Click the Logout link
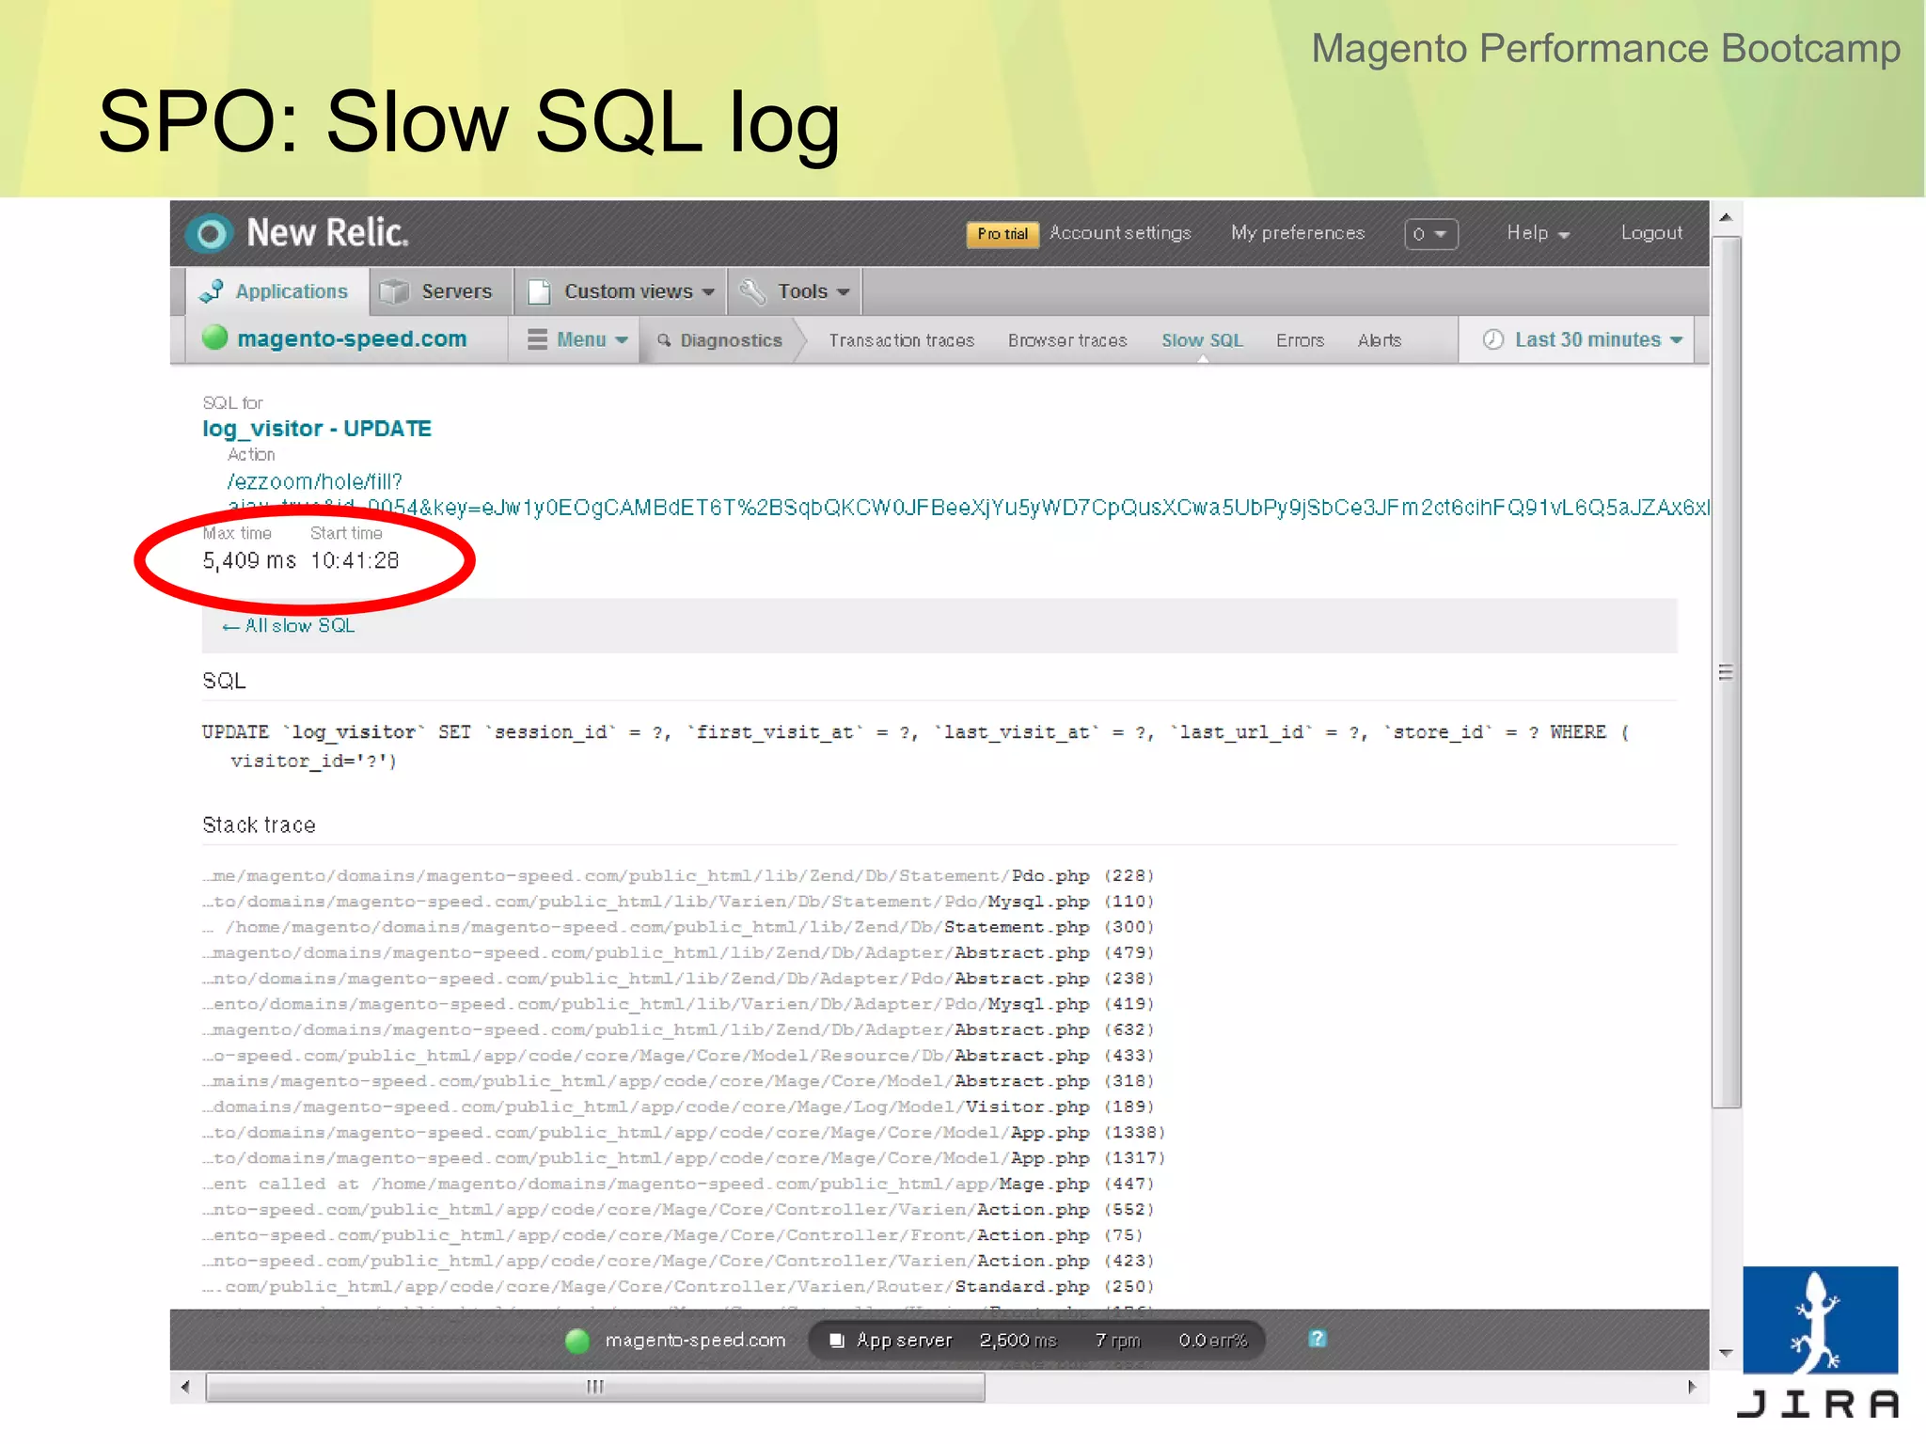1926x1444 pixels. point(1651,232)
